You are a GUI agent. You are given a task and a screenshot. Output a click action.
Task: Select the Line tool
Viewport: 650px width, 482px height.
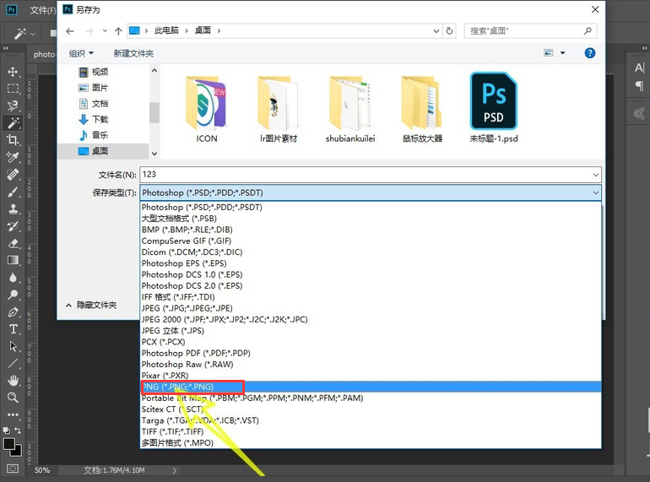click(13, 364)
